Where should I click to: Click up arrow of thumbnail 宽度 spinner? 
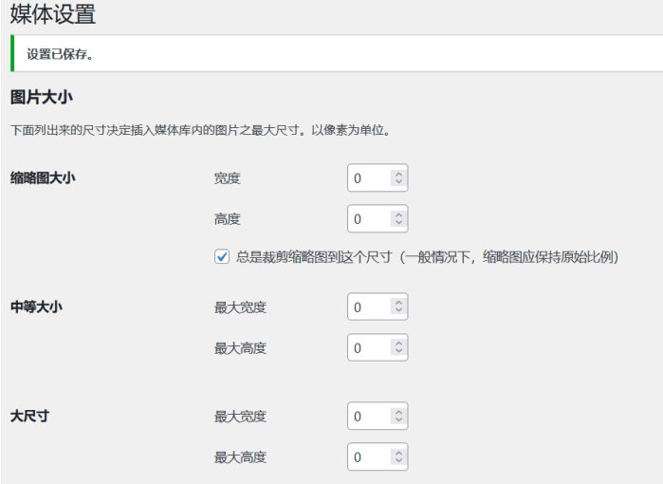coord(398,174)
